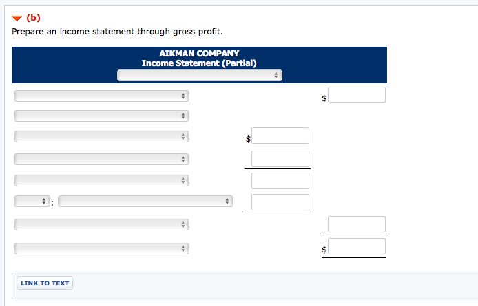This screenshot has height=306, width=478.
Task: Click the seventh row right-column amount field
Action: click(357, 224)
